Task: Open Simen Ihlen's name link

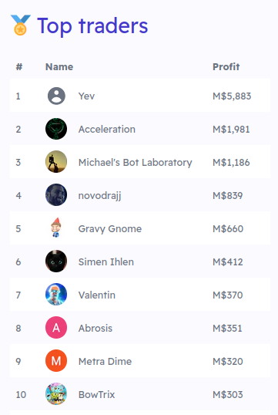Action: [106, 261]
